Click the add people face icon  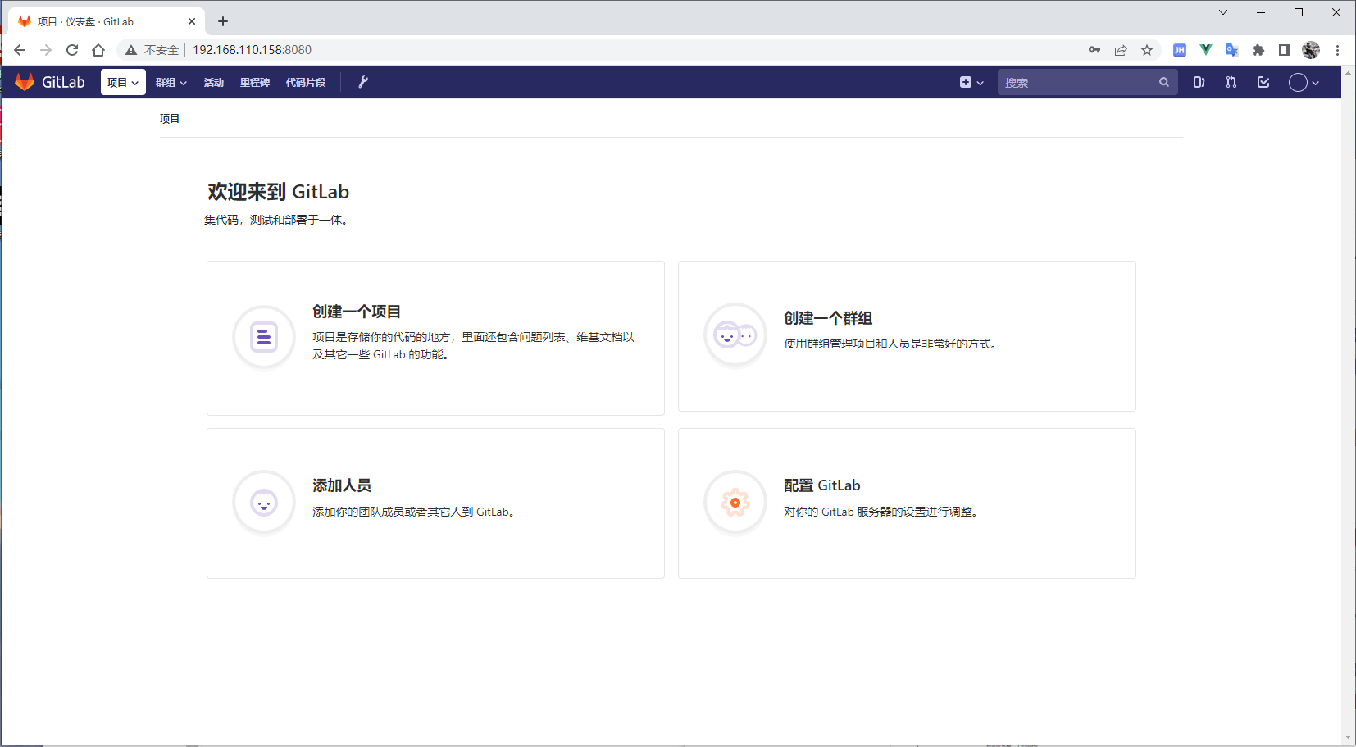coord(264,503)
